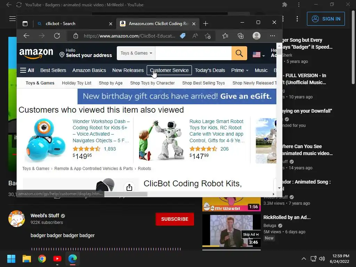Open Chrome from the taskbar
Screen dimensions: 356x267
click(42, 259)
